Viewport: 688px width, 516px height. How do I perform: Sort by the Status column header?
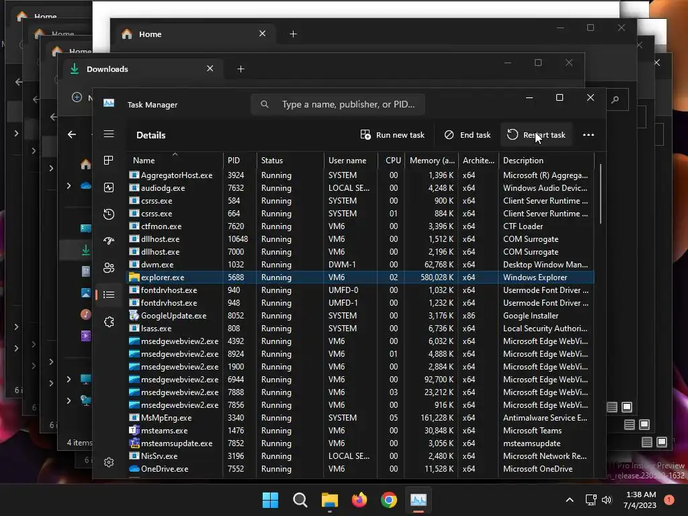(290, 160)
